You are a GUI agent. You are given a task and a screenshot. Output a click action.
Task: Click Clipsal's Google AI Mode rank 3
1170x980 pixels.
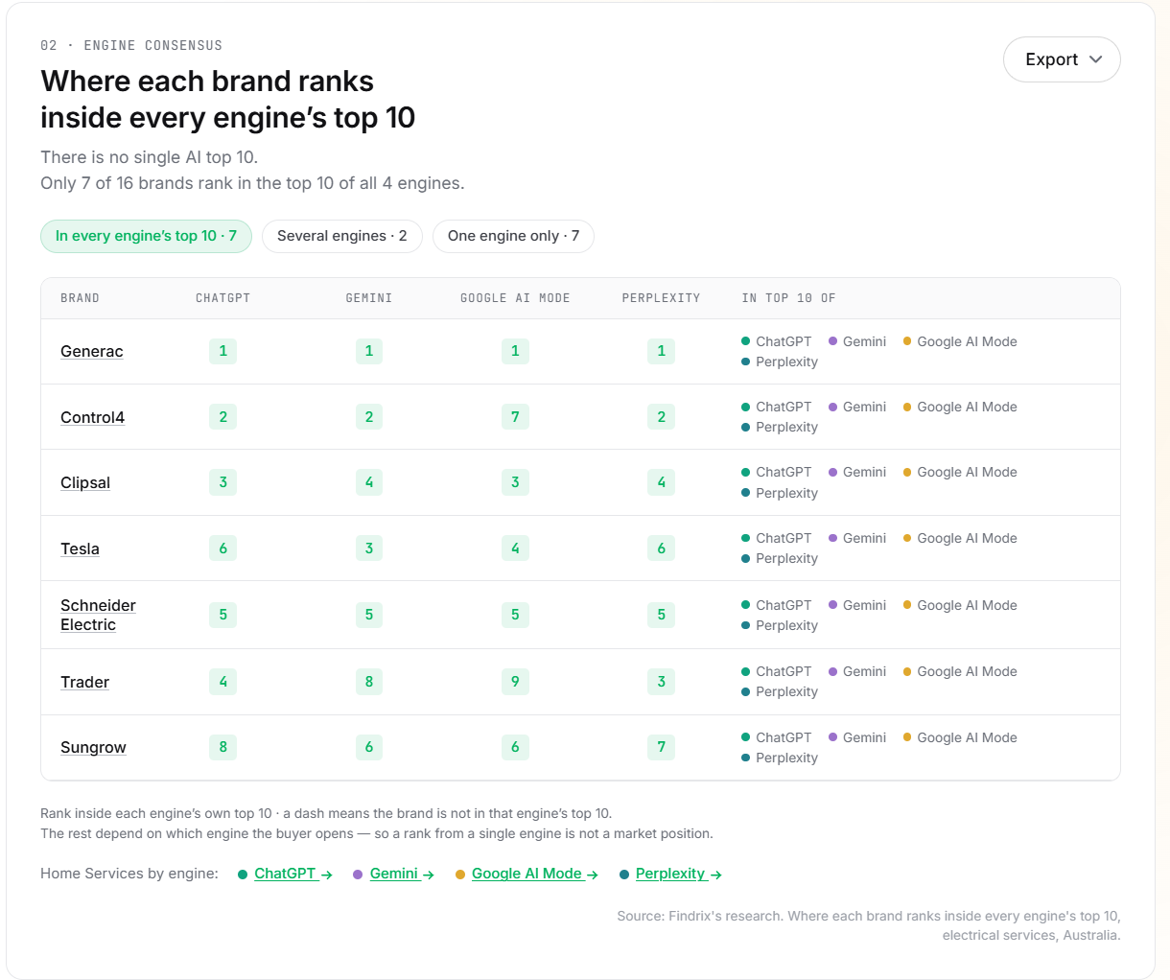click(x=515, y=482)
